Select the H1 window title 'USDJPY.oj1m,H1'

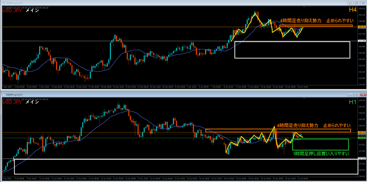click(14, 95)
